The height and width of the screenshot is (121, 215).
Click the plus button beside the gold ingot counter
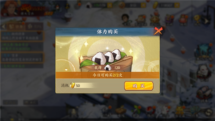177,5
